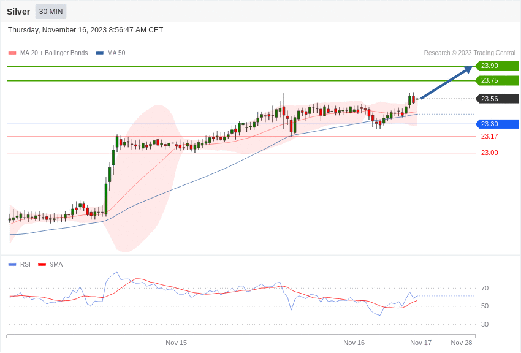
Task: Click the RSI 70 level label
Action: (485, 288)
